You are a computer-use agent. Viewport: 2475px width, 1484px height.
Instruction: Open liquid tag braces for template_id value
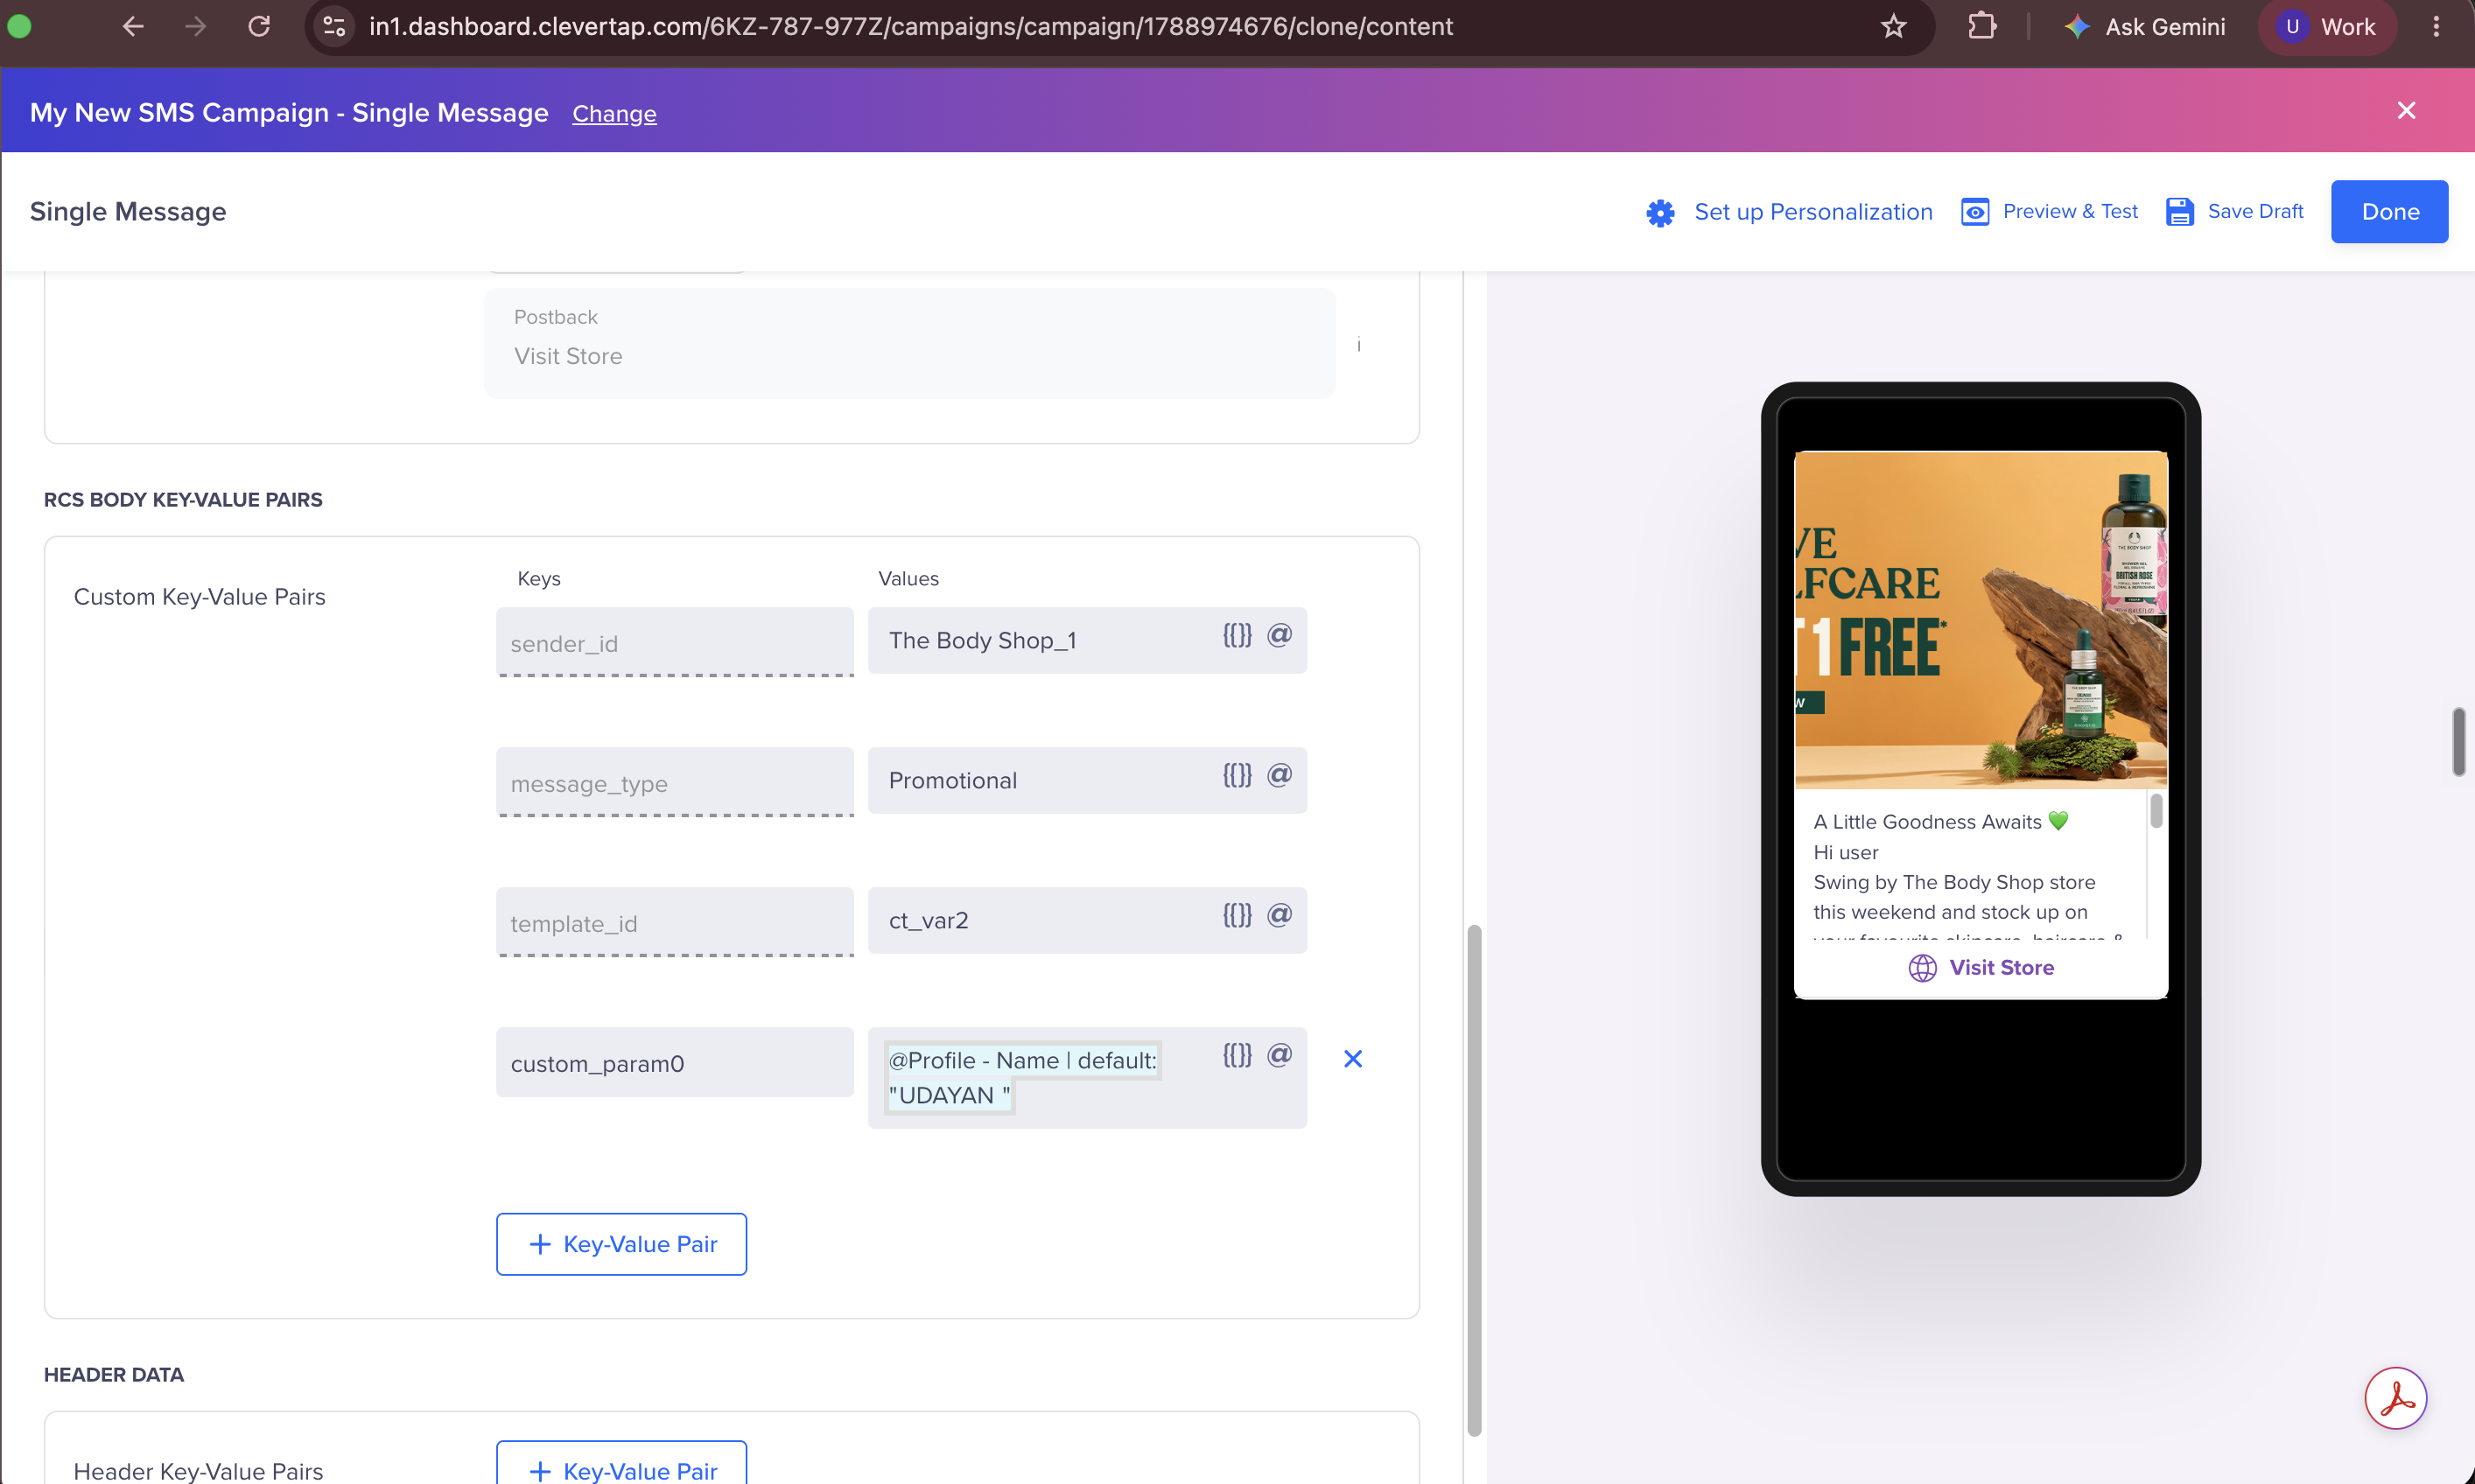[1237, 915]
